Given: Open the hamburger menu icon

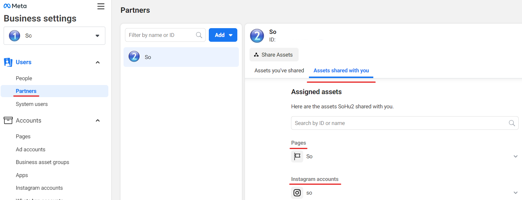Looking at the screenshot, I should pos(101,6).
